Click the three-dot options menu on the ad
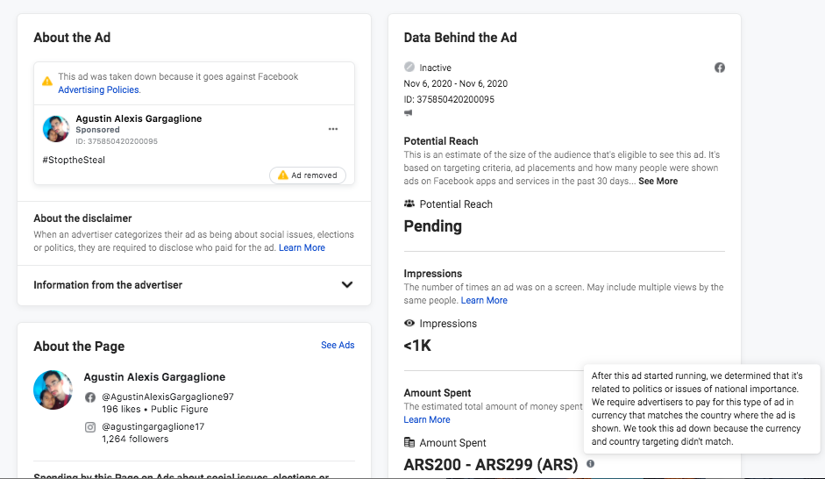This screenshot has height=479, width=825. pos(333,129)
